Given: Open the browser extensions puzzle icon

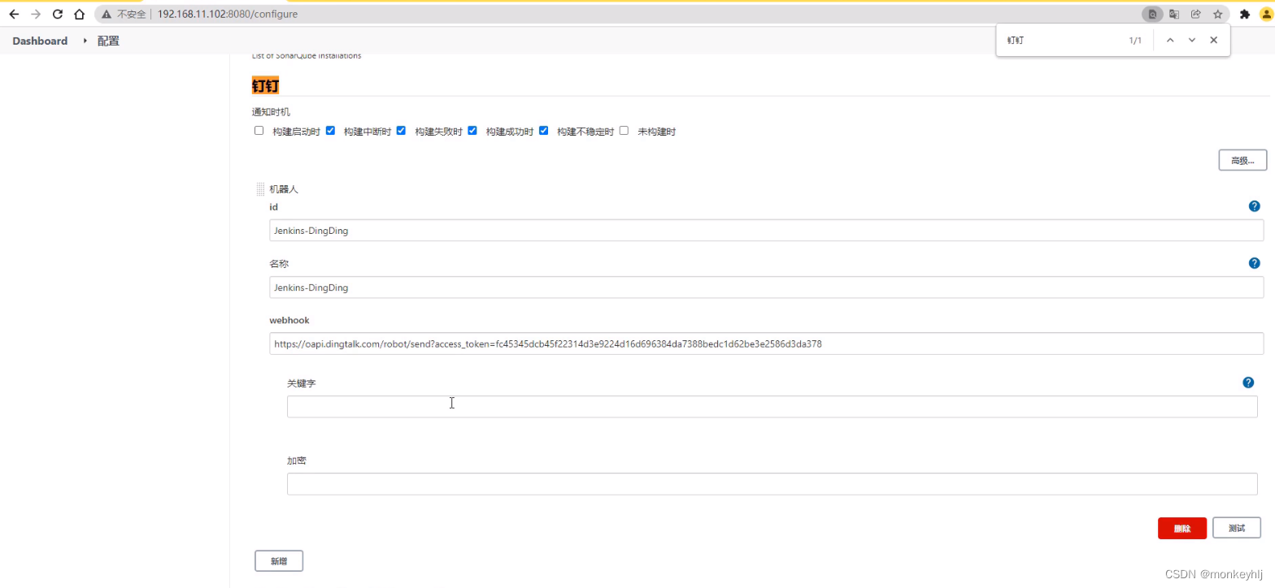Looking at the screenshot, I should [1244, 14].
